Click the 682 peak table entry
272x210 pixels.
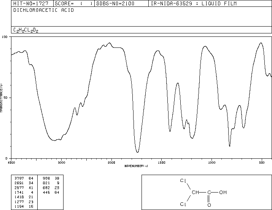(51, 188)
